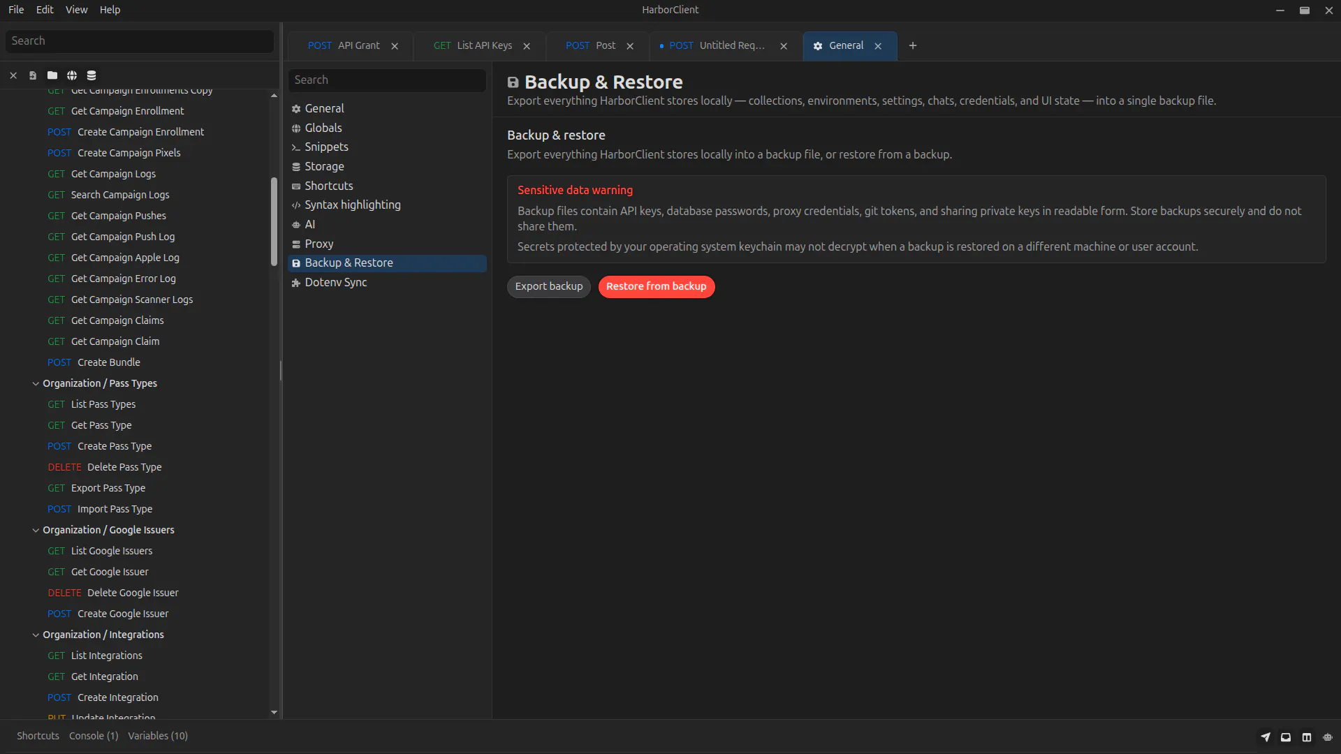1341x754 pixels.
Task: Click the Export backup button
Action: [x=549, y=287]
